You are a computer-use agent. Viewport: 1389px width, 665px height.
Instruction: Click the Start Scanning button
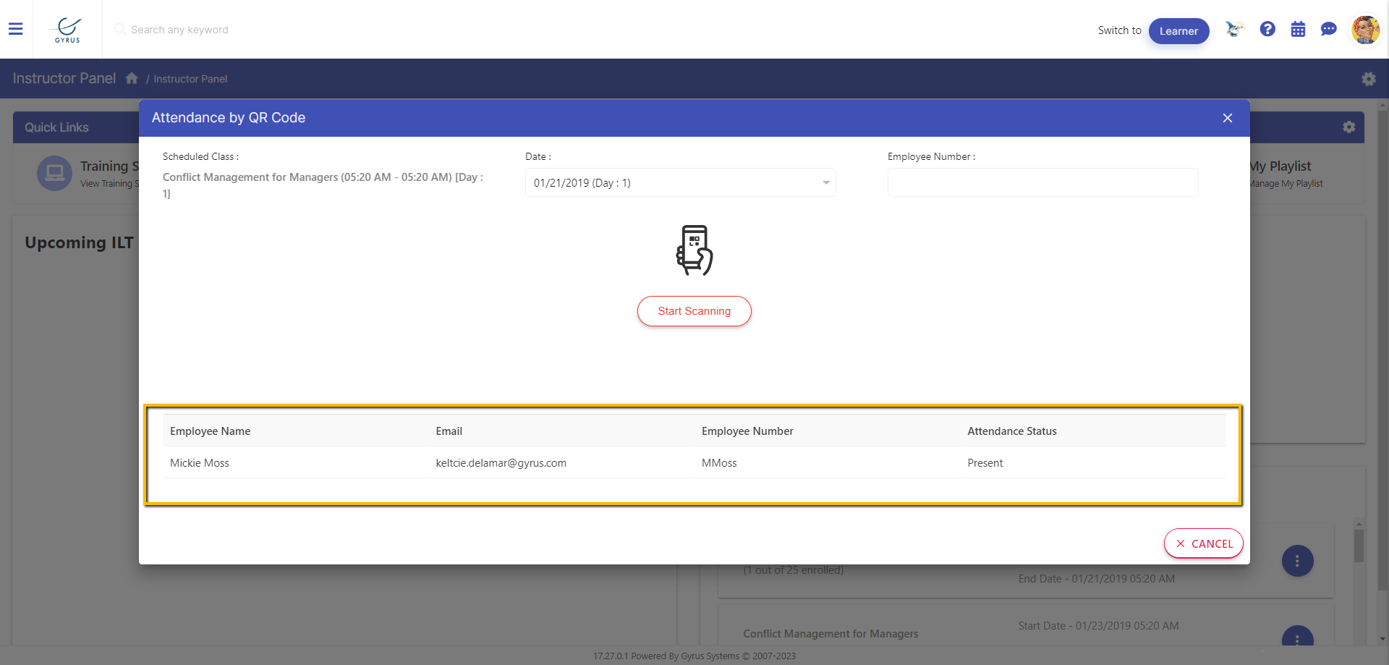click(694, 311)
